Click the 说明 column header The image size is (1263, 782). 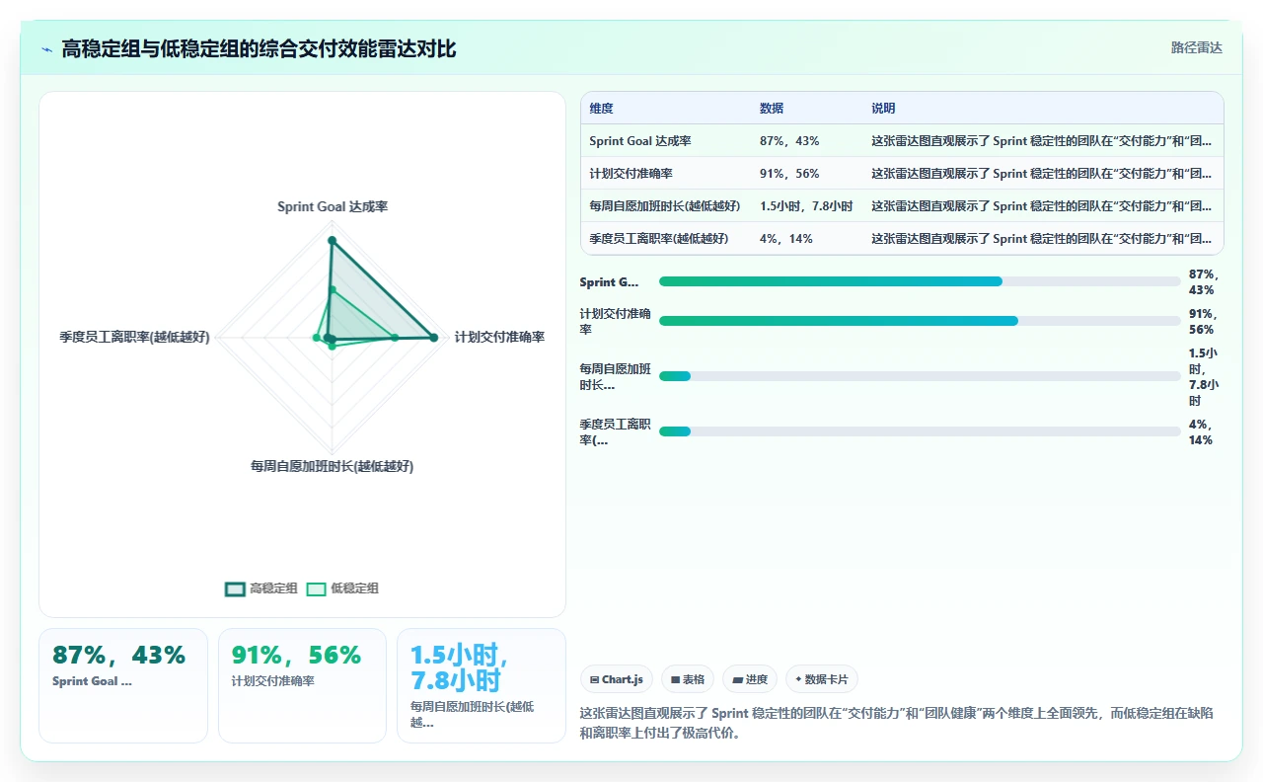(883, 109)
